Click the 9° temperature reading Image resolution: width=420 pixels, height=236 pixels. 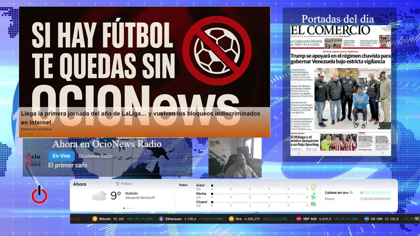tap(116, 196)
